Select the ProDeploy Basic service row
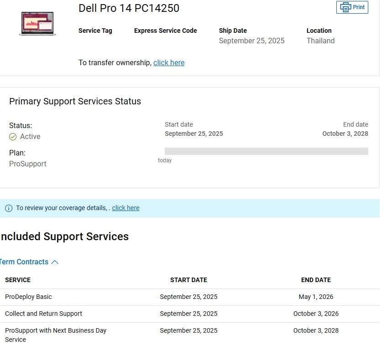This screenshot has width=392, height=345. (x=28, y=297)
